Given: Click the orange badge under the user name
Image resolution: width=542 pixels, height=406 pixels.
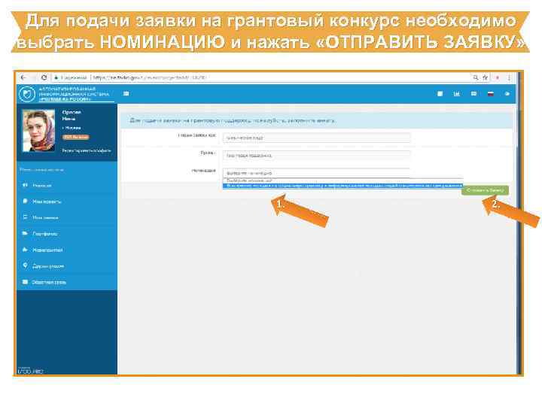Looking at the screenshot, I should coord(76,137).
